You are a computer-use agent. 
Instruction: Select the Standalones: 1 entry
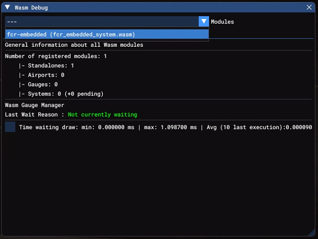(x=46, y=66)
